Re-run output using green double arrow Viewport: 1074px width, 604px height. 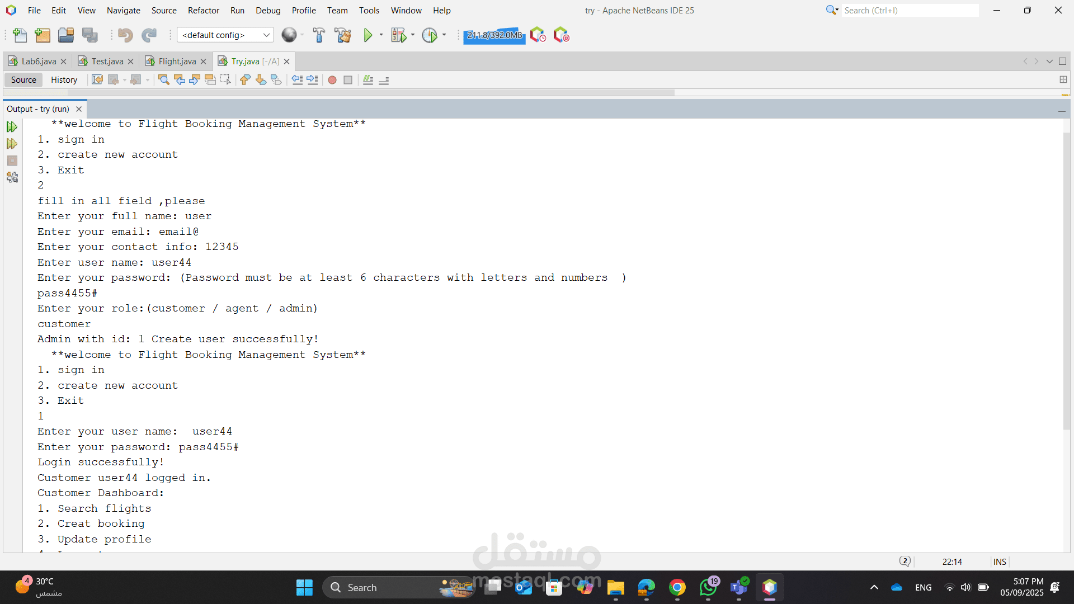coord(12,127)
